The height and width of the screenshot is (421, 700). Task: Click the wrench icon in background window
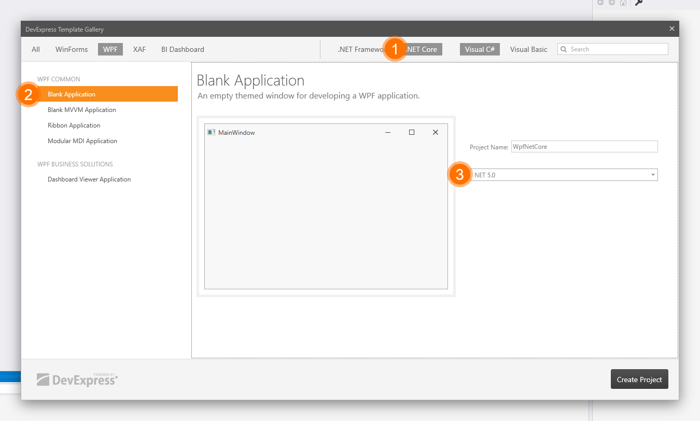click(x=639, y=3)
